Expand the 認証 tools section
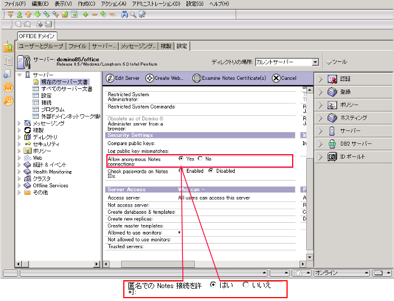This screenshot has height=301, width=394. [320, 79]
